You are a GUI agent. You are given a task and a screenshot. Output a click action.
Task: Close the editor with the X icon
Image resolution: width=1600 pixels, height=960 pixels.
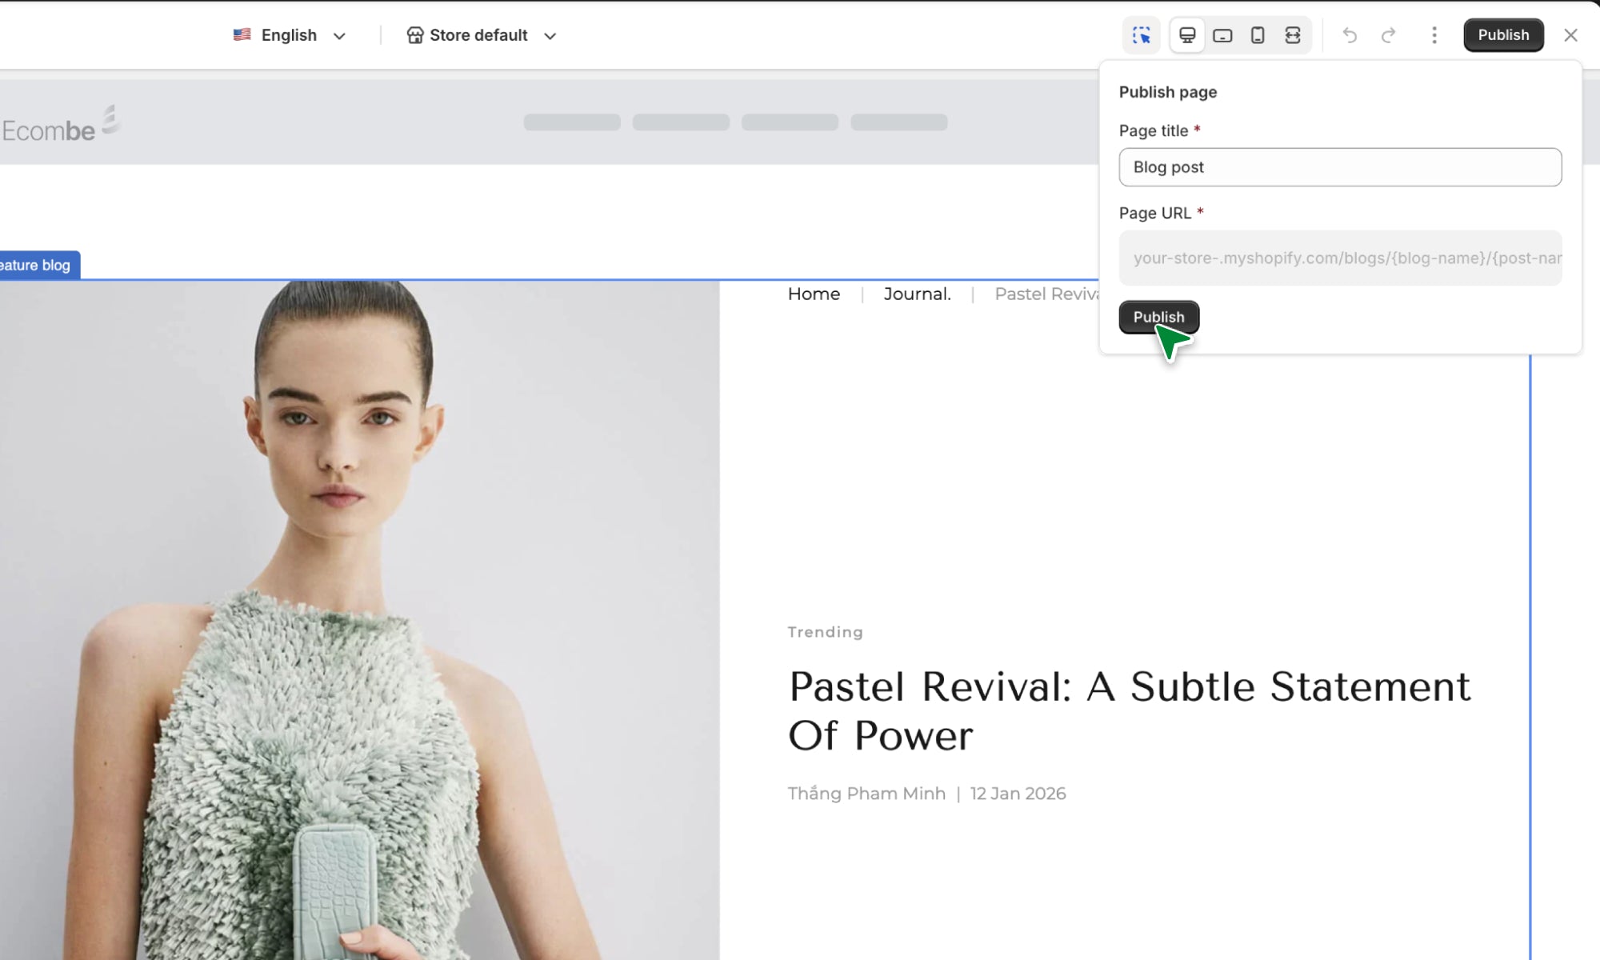1570,35
